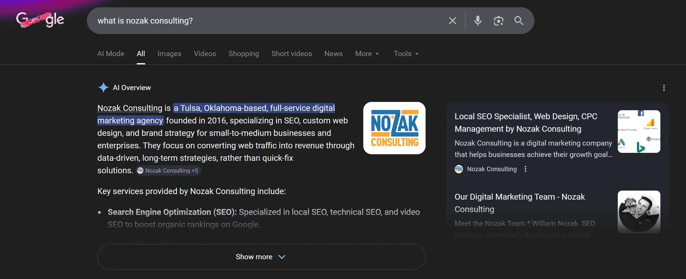Click the Nozak Consulting favicon in the result card

tap(459, 169)
